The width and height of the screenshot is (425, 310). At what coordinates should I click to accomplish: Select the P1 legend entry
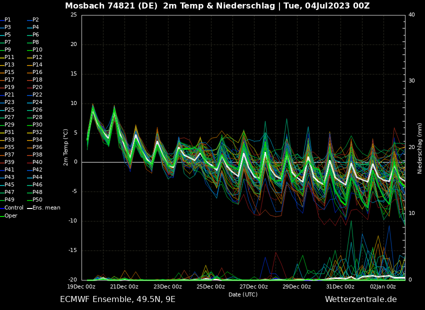coord(7,20)
